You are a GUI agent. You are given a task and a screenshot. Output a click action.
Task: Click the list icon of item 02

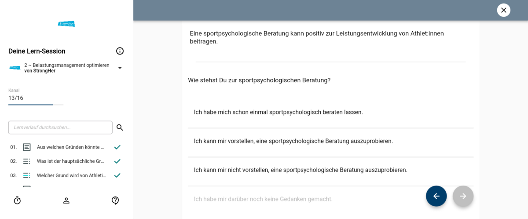pos(27,161)
